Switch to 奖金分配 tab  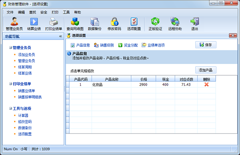pyautogui.click(x=128, y=45)
